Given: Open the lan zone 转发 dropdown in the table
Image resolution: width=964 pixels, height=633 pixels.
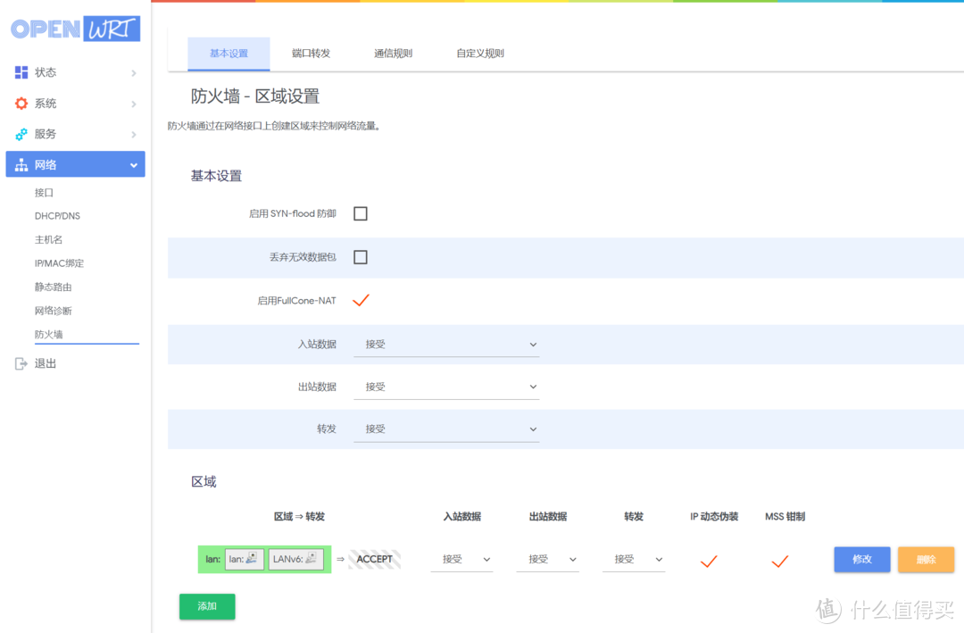Looking at the screenshot, I should pyautogui.click(x=634, y=559).
